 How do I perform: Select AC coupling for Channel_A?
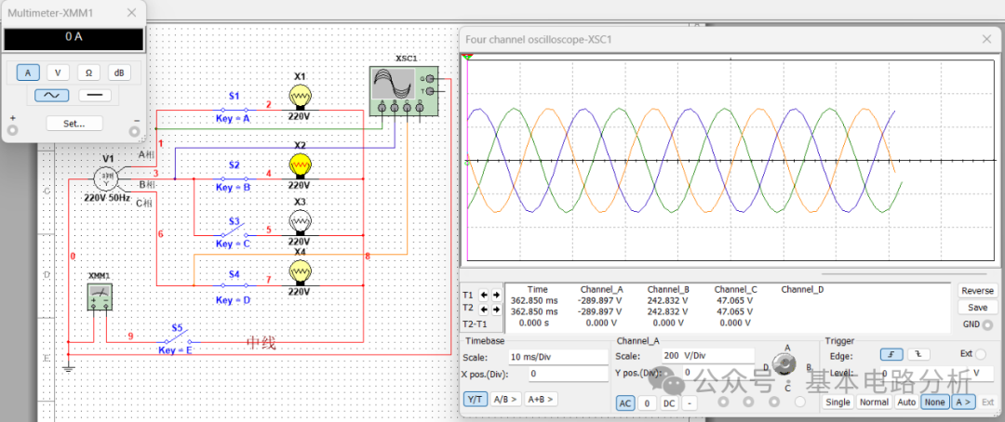pyautogui.click(x=625, y=403)
